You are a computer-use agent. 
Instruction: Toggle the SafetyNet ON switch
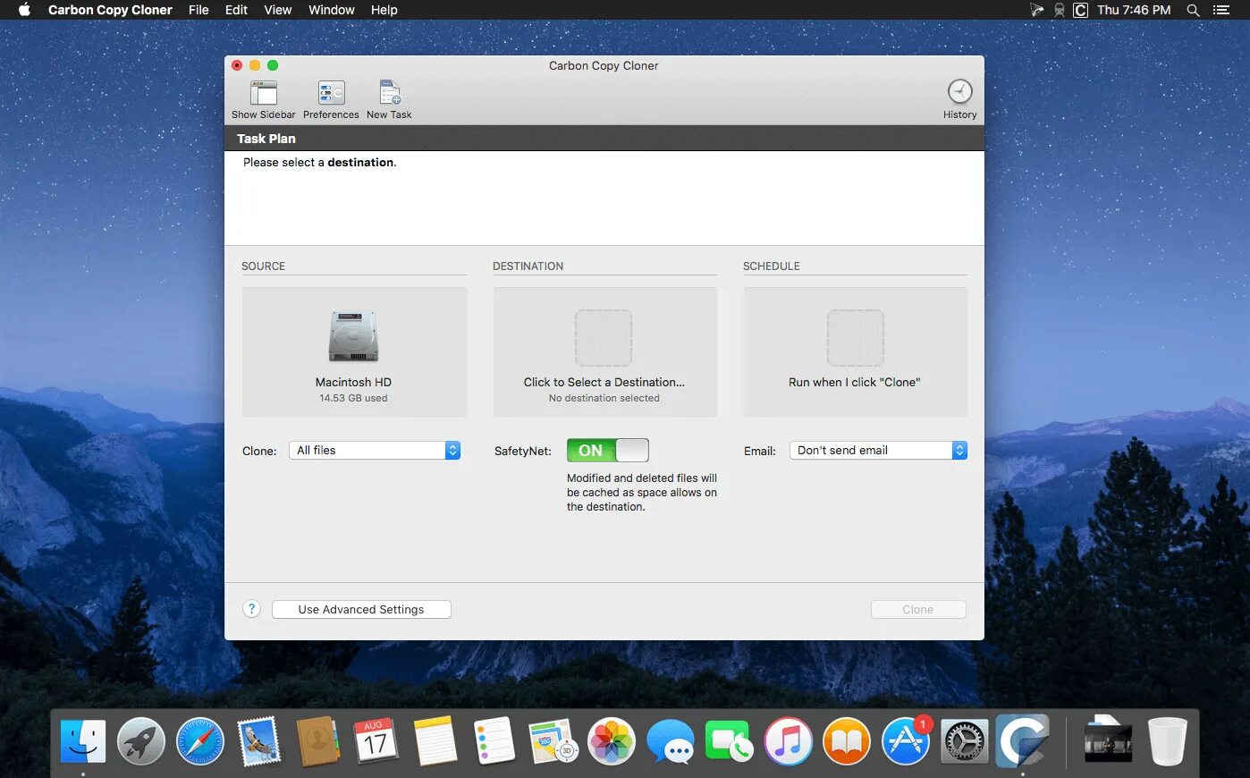(607, 451)
